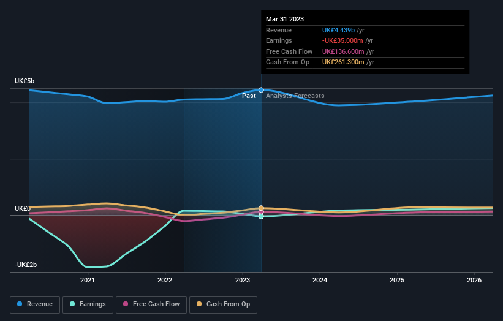Click the 2021 x-axis label
Screen dimensions: 503x321
click(87, 280)
